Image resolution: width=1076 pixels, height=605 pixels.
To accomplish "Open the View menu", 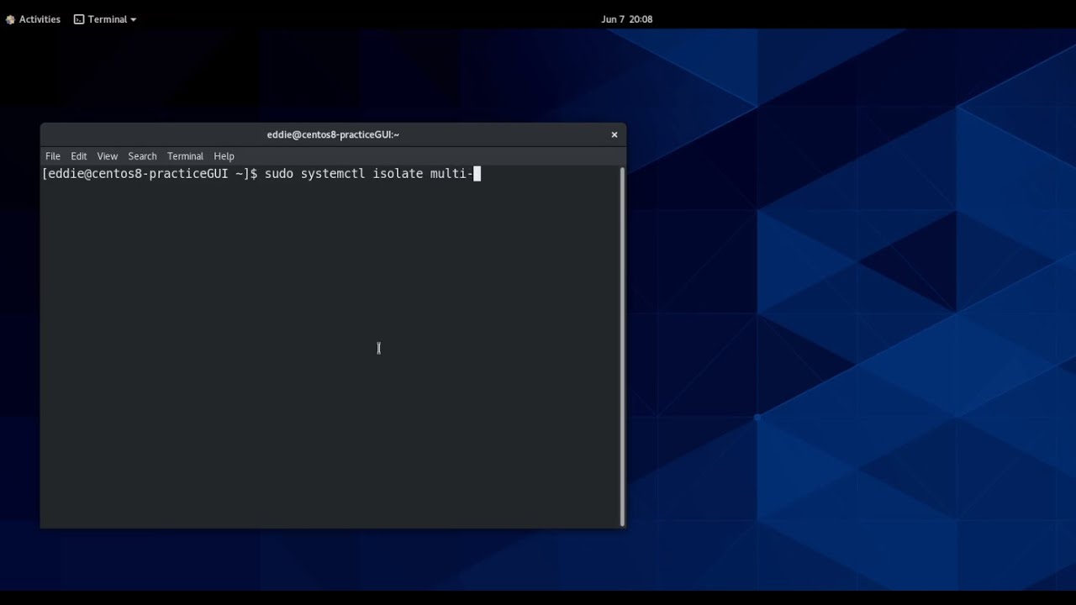I will point(108,156).
